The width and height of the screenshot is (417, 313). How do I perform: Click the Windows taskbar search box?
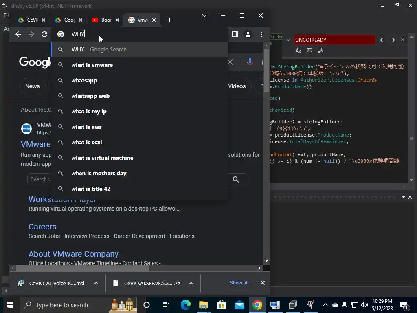point(78,305)
